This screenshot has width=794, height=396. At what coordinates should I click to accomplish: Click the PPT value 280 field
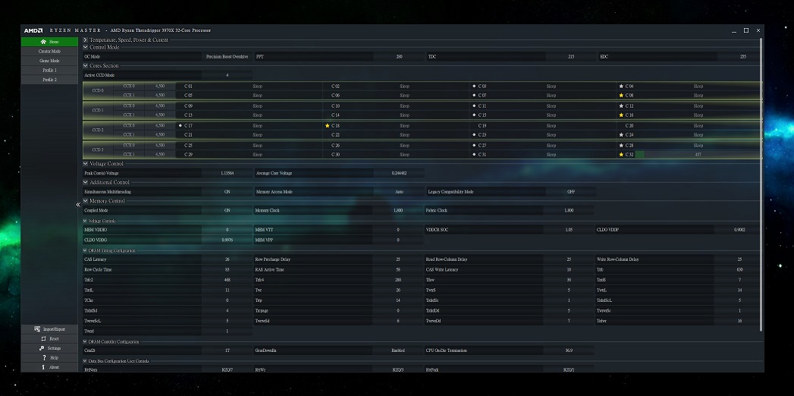click(x=399, y=57)
